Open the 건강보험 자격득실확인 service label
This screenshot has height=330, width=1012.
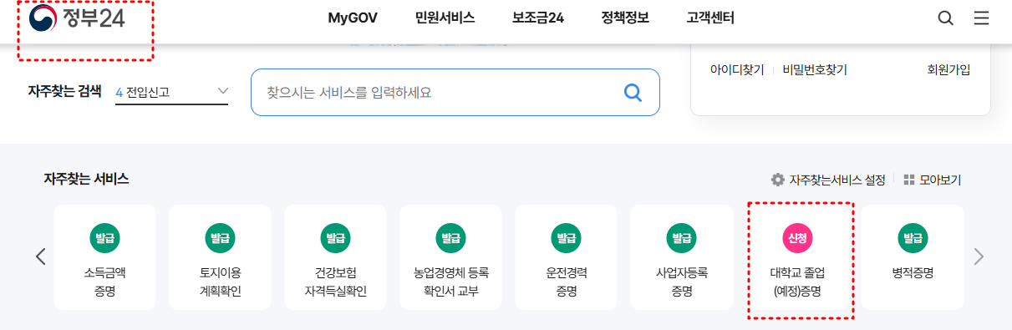(x=335, y=282)
